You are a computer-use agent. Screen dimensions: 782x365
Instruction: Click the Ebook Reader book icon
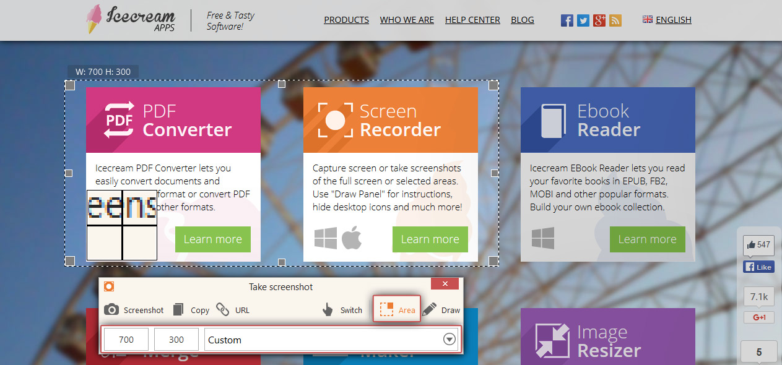tap(554, 120)
